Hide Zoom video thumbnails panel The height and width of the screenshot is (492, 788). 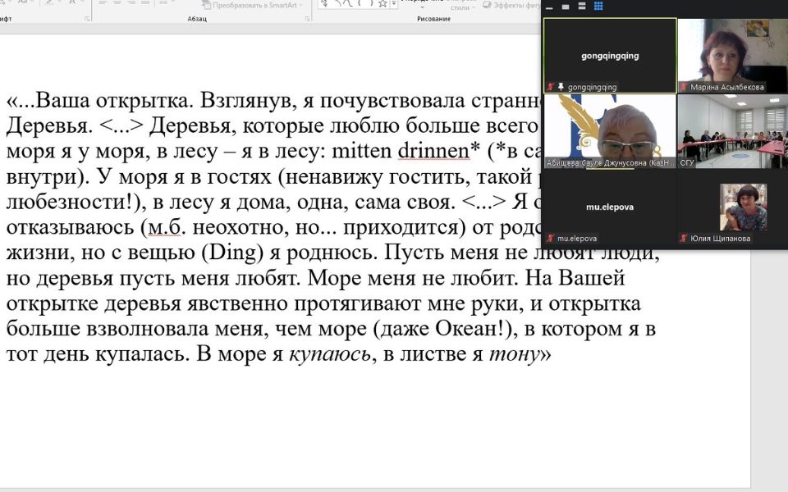click(x=549, y=7)
